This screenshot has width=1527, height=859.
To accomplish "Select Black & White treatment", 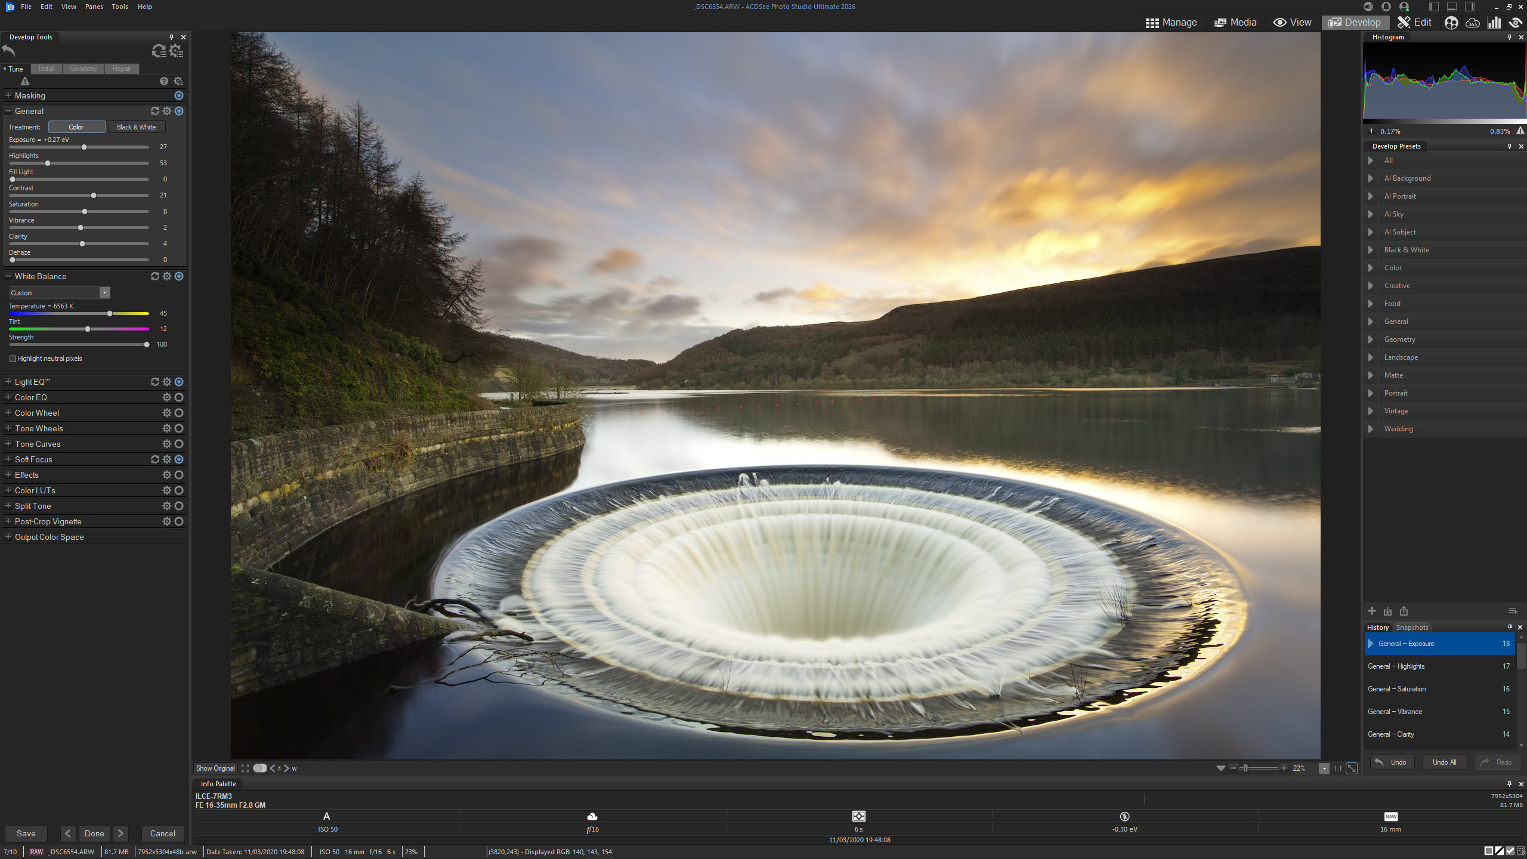I will point(136,127).
